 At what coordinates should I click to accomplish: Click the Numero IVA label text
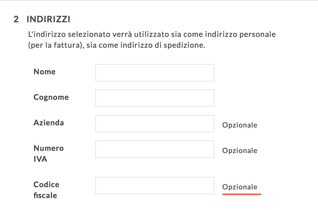point(49,154)
